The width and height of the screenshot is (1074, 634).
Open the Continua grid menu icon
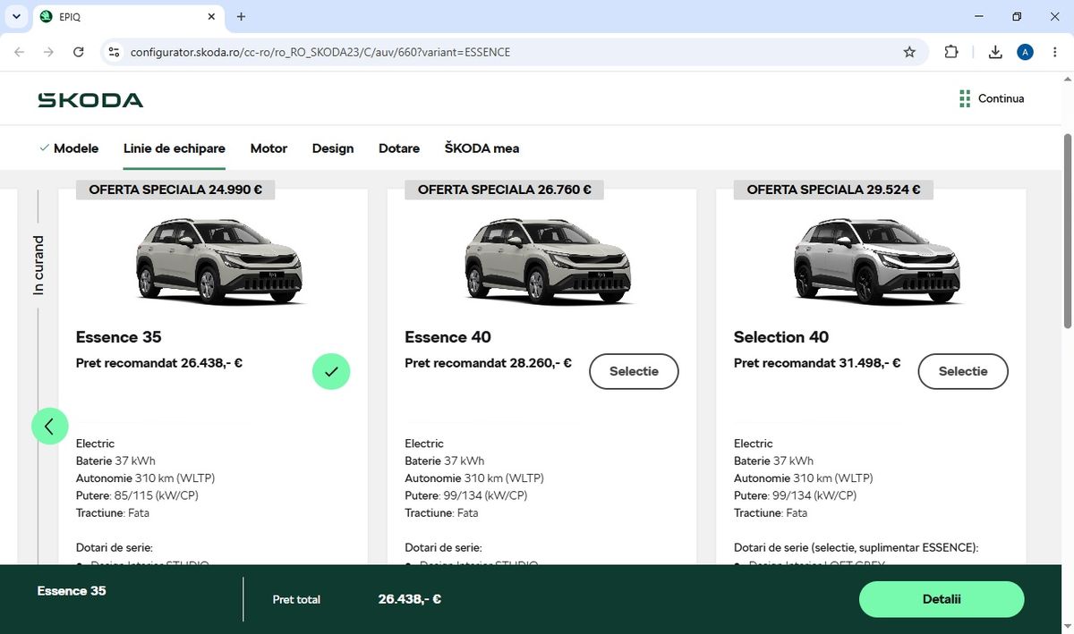coord(965,98)
